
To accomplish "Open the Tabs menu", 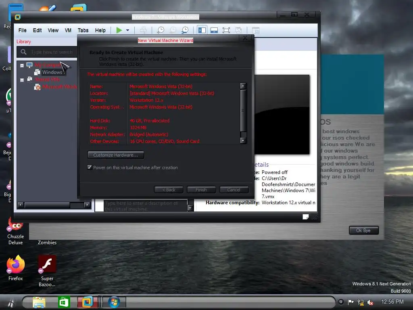I will (x=83, y=30).
